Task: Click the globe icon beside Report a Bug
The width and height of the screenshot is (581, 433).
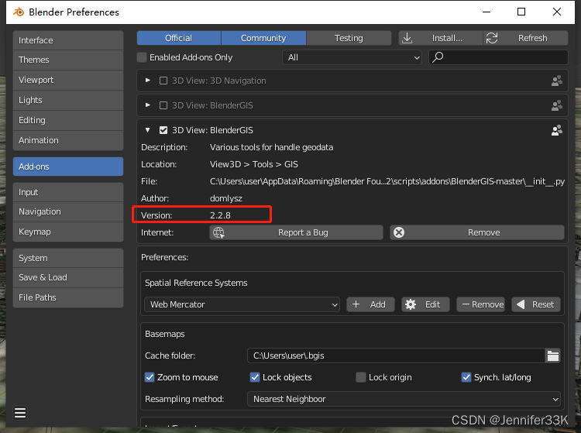Action: click(218, 232)
